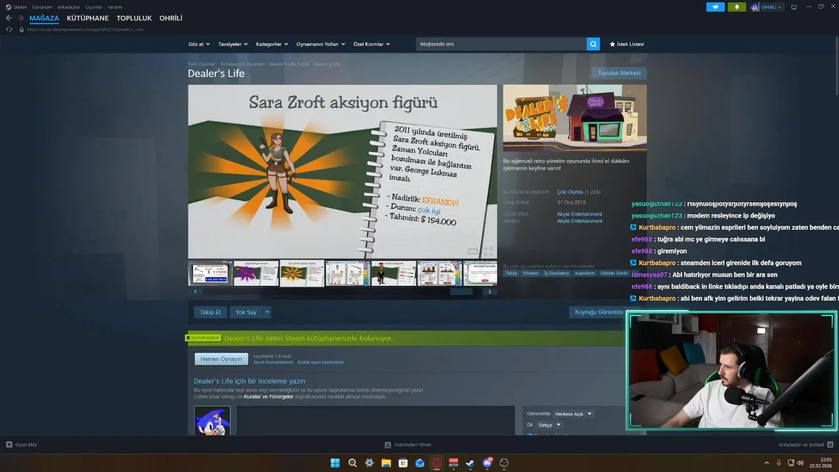Click fullscreen icon on the screenshot viewer

tap(488, 251)
